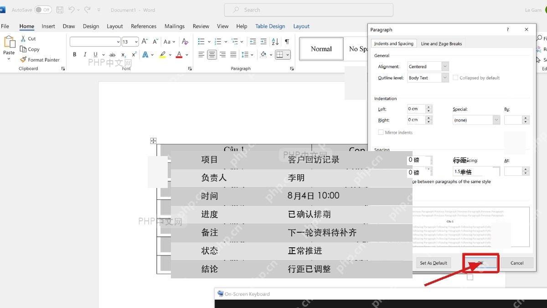Toggle Bold formatting
This screenshot has height=308, width=547.
(x=74, y=55)
